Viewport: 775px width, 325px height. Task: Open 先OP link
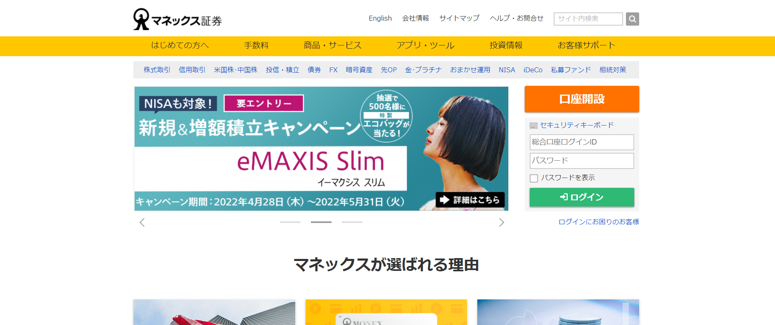click(389, 70)
